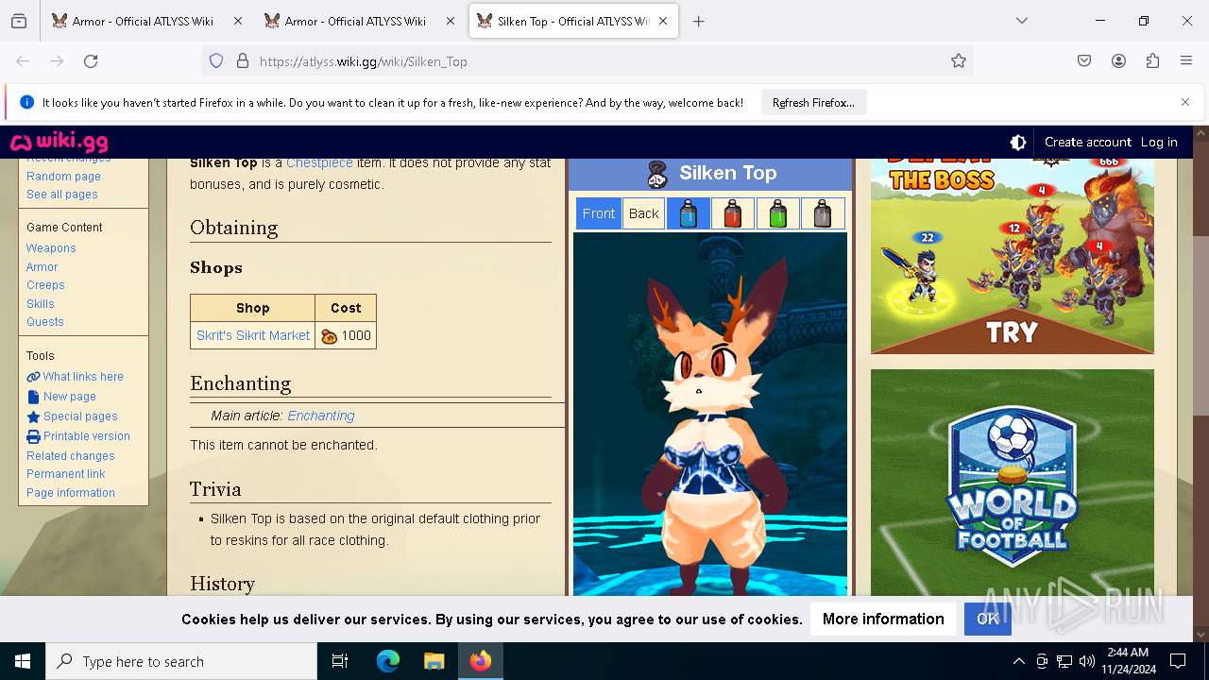Viewport: 1209px width, 680px height.
Task: Open the Windows Start menu
Action: point(23,661)
